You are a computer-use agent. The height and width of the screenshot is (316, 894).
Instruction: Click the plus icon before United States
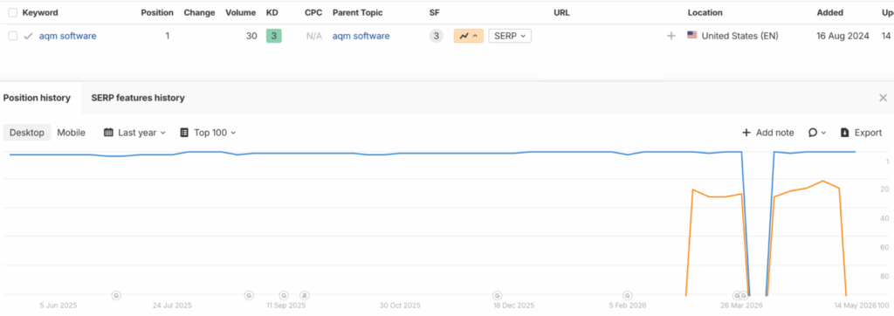(671, 36)
